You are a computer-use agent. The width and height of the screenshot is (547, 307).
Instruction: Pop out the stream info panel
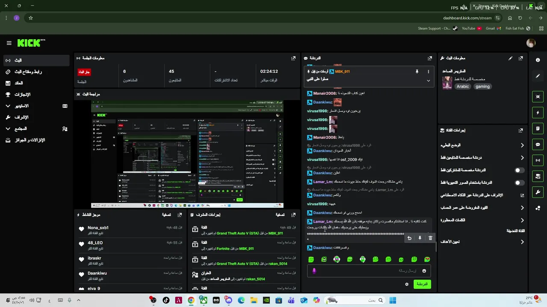[x=521, y=58]
